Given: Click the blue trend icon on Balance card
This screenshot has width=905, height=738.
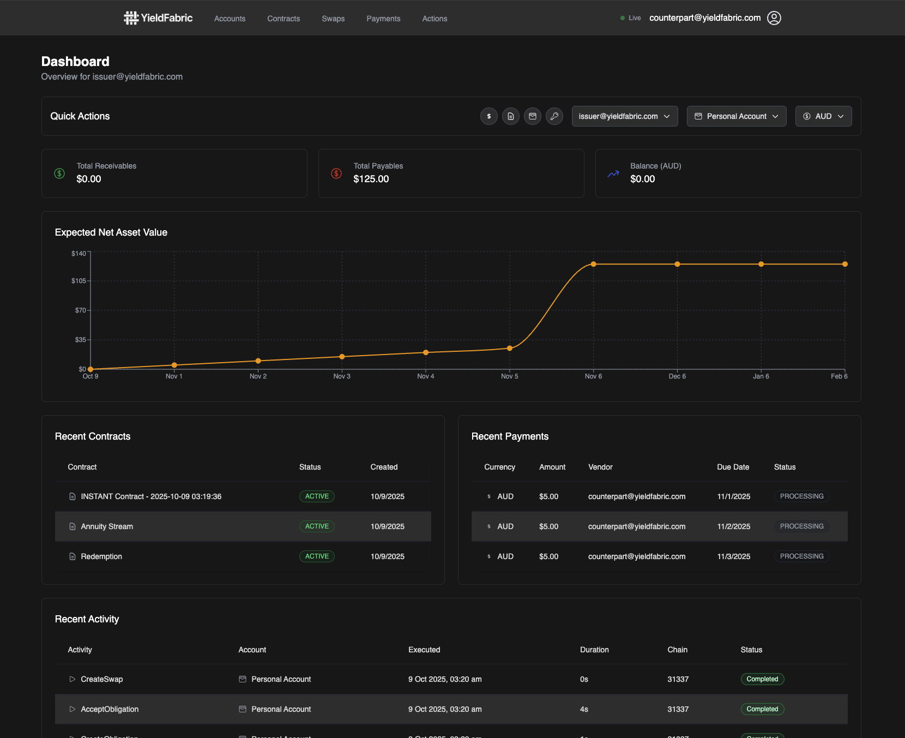Looking at the screenshot, I should 613,173.
